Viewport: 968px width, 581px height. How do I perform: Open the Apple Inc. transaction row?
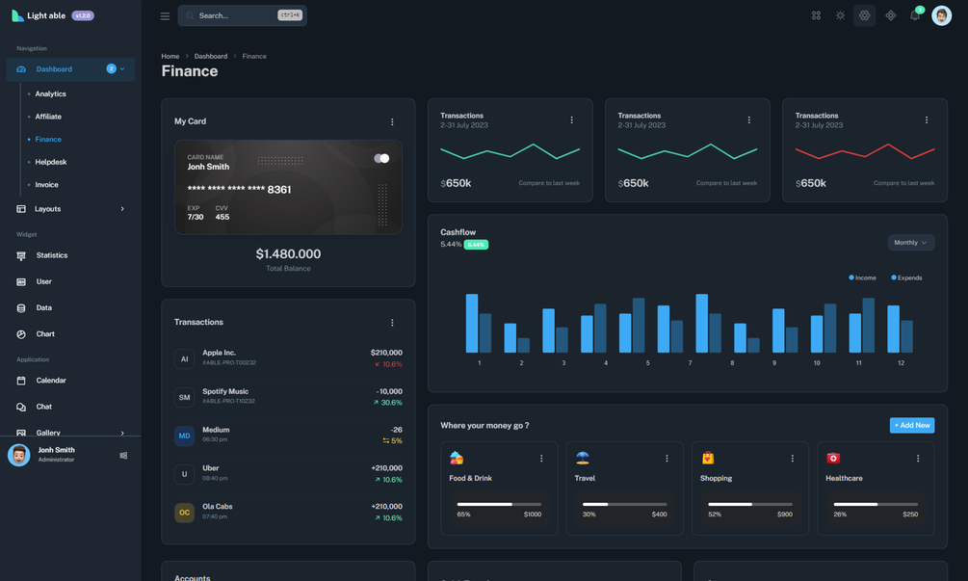click(288, 358)
